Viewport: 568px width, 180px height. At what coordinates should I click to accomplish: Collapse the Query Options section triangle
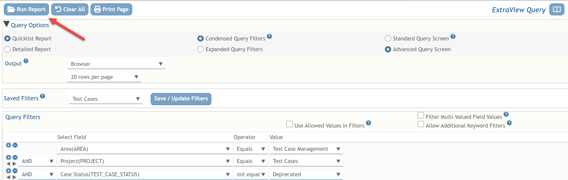click(7, 24)
